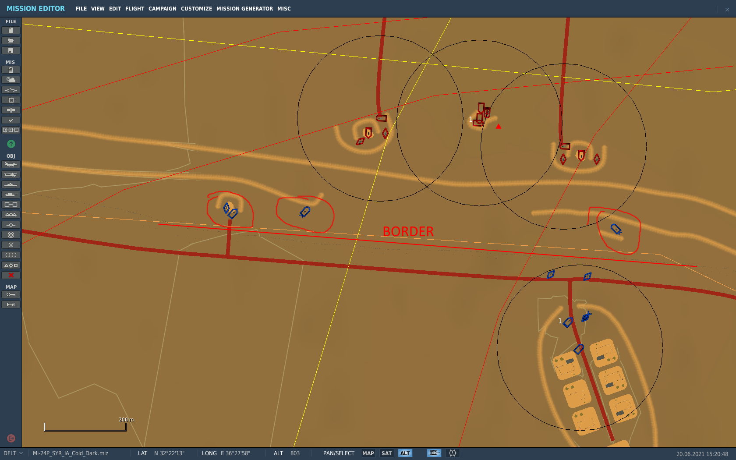Select the static object placement tool
The height and width of the screenshot is (460, 736).
pos(11,205)
